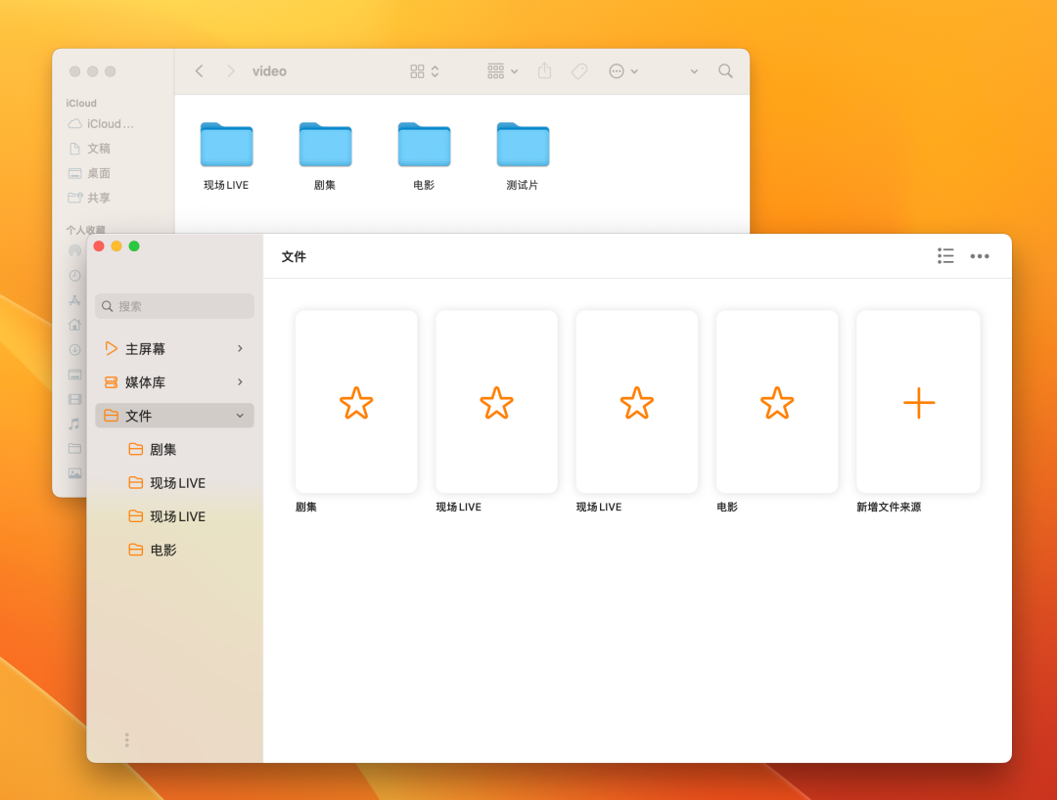Expand the 主屏幕 chevron
Viewport: 1057px width, 800px height.
[x=240, y=349]
